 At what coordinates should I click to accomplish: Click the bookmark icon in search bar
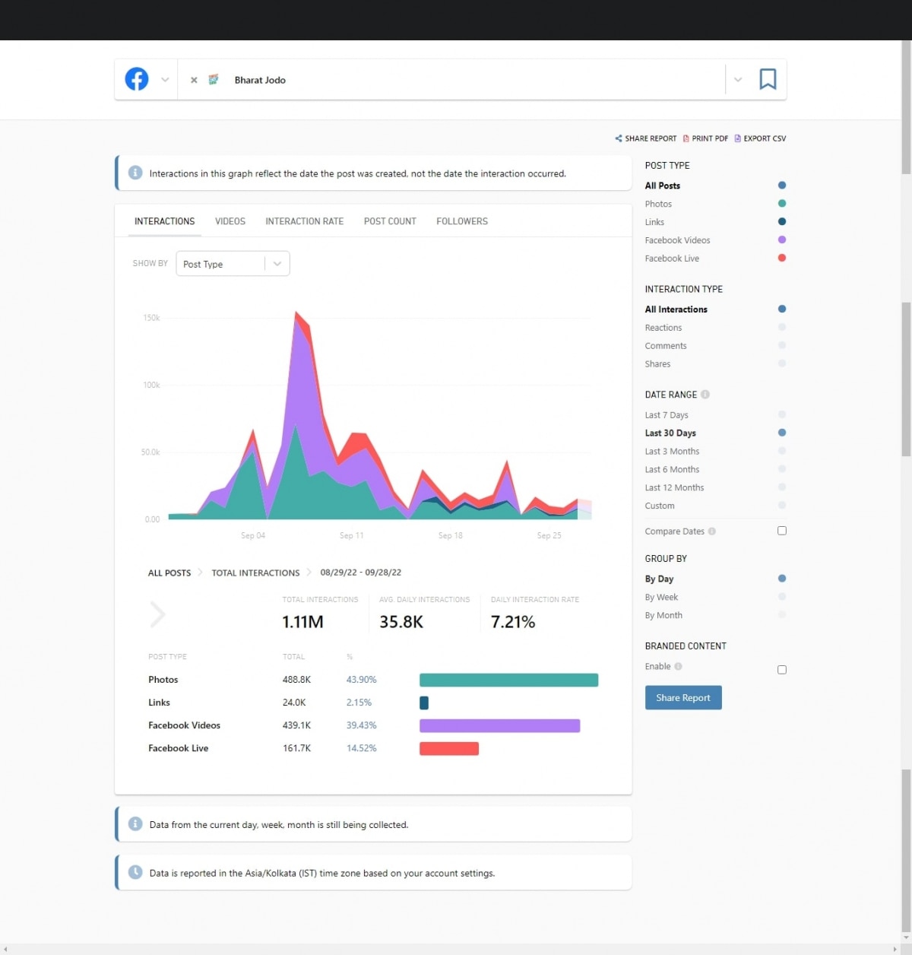click(768, 79)
